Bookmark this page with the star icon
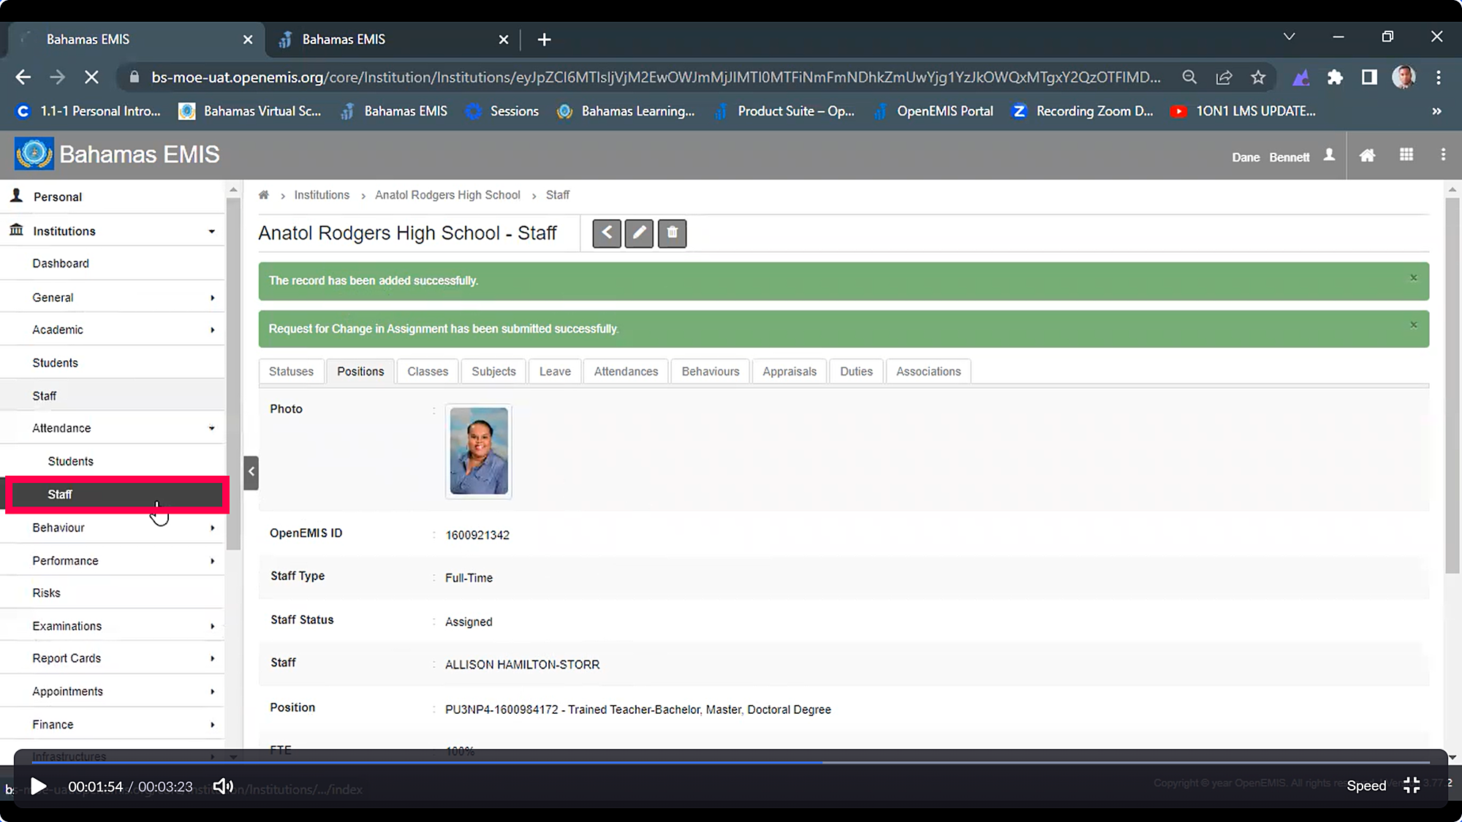The height and width of the screenshot is (822, 1462). [x=1258, y=77]
